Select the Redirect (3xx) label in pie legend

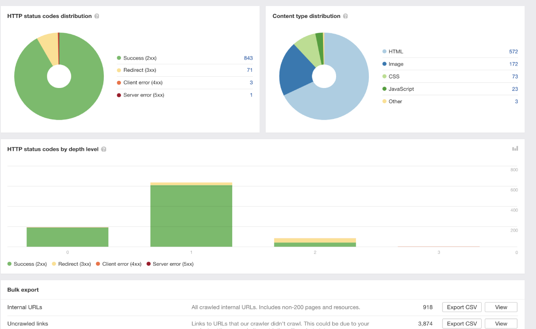coord(140,70)
